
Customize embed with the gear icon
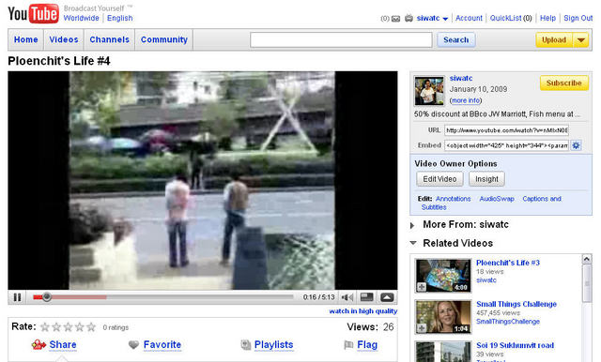576,145
